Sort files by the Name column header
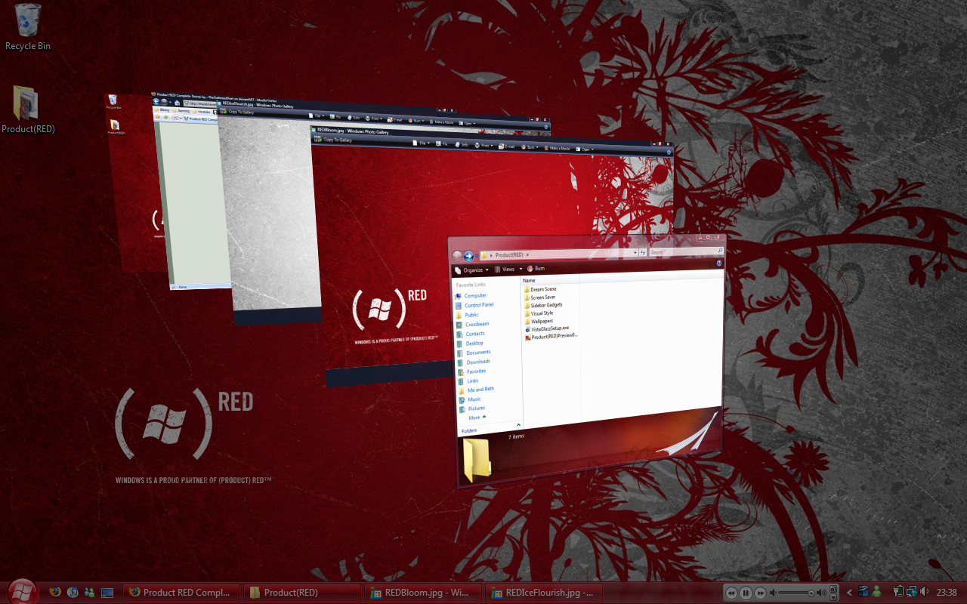This screenshot has width=967, height=604. pos(529,280)
